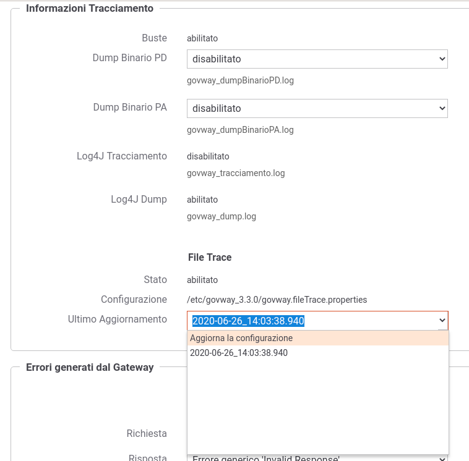Click the Buste 'abilitato' value
469x461 pixels.
click(x=202, y=38)
